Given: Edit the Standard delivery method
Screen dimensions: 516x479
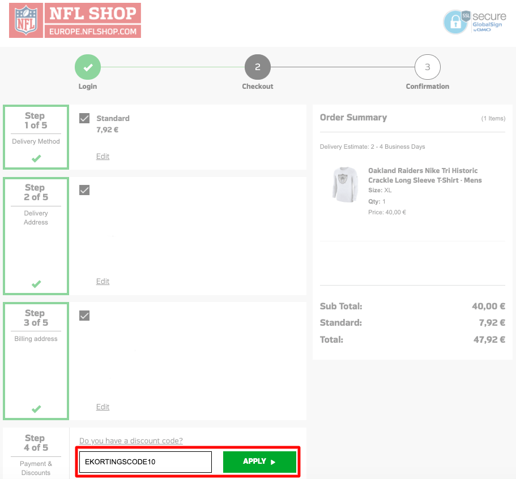Looking at the screenshot, I should tap(103, 157).
